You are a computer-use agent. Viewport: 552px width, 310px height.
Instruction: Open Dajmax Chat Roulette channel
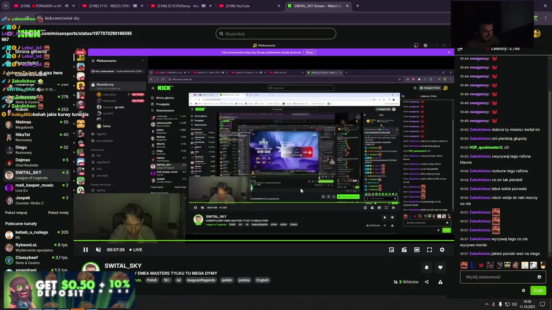(x=37, y=162)
